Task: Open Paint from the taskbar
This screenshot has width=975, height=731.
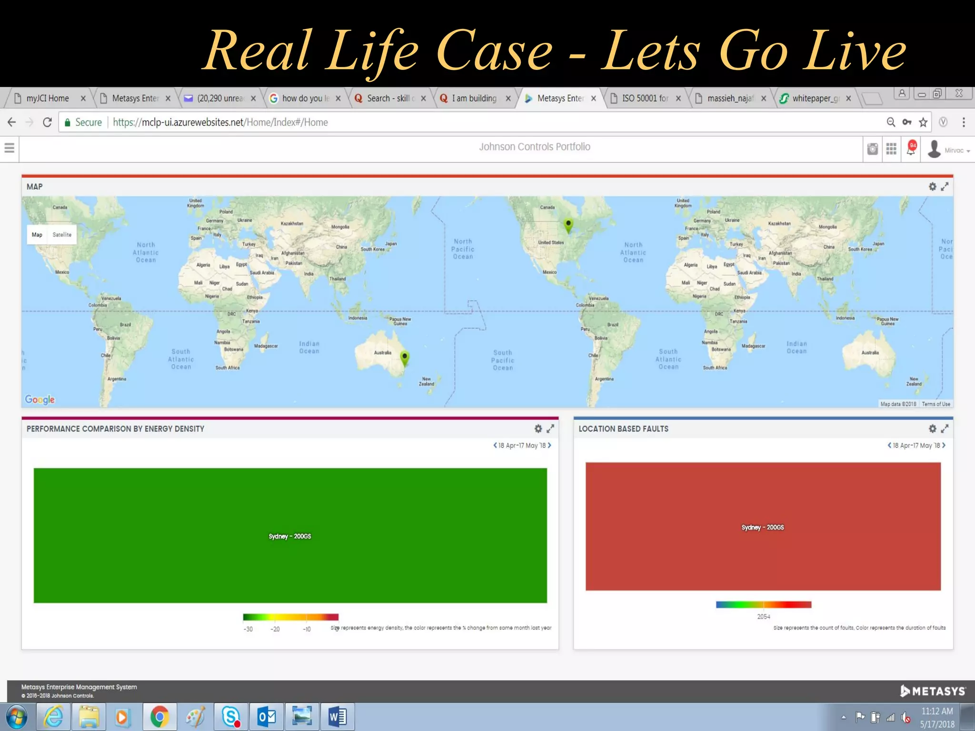Action: coord(195,717)
